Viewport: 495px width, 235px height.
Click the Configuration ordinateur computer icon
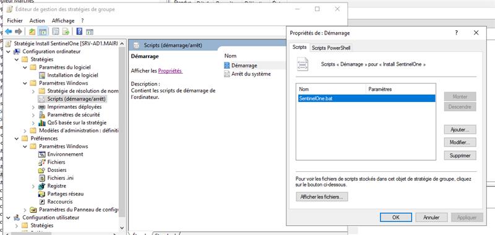coord(17,51)
